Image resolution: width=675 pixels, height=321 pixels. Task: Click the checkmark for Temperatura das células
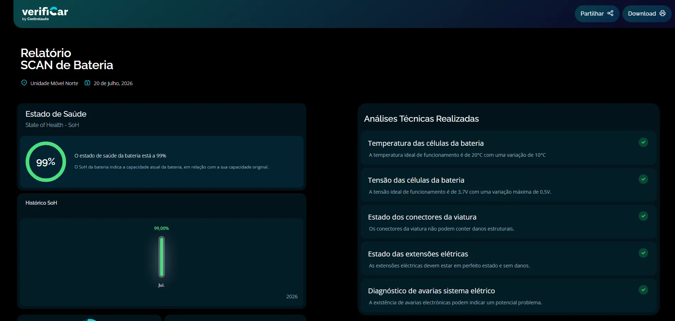coord(643,142)
